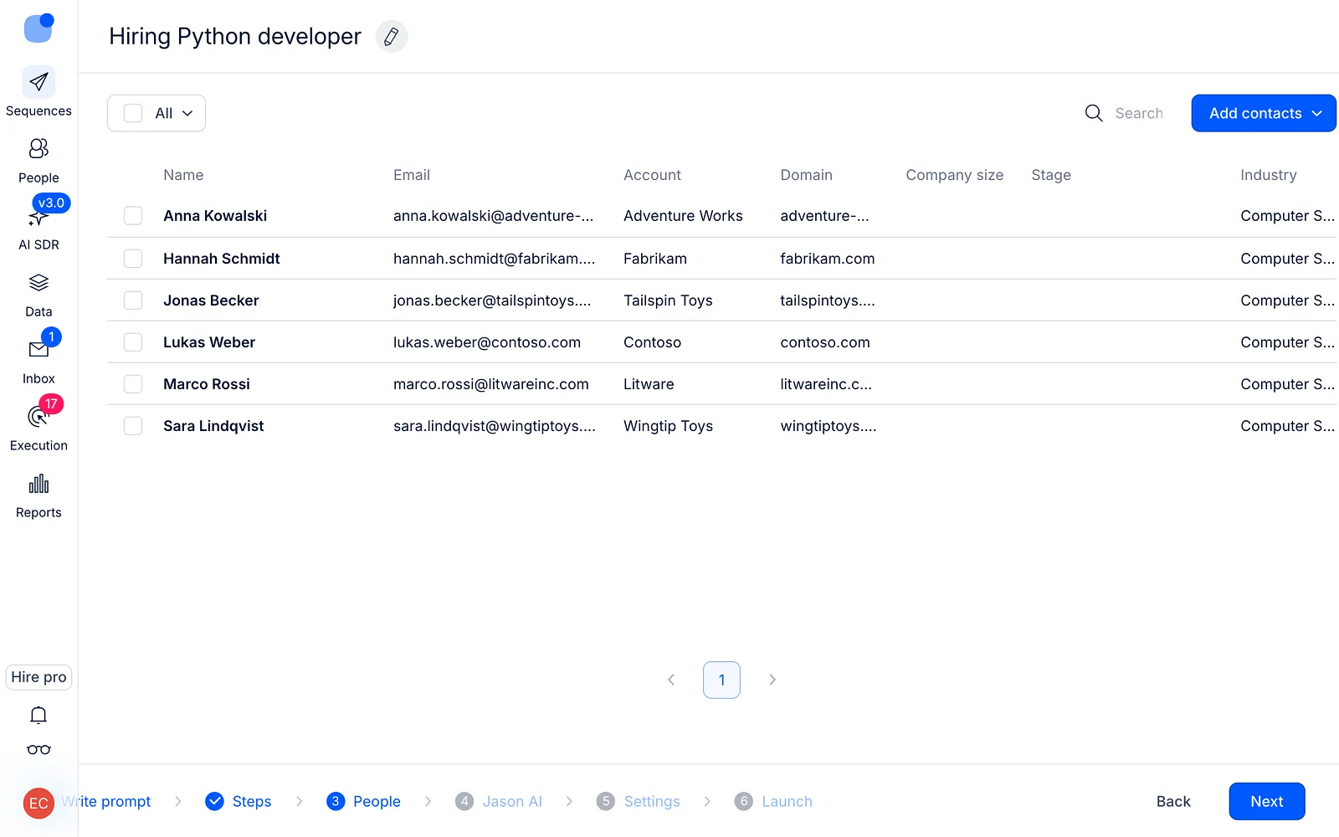Click the Back button
This screenshot has width=1339, height=837.
tap(1173, 801)
